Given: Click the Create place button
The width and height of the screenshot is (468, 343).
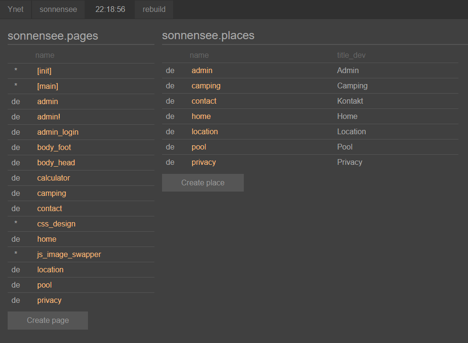Looking at the screenshot, I should 203,183.
